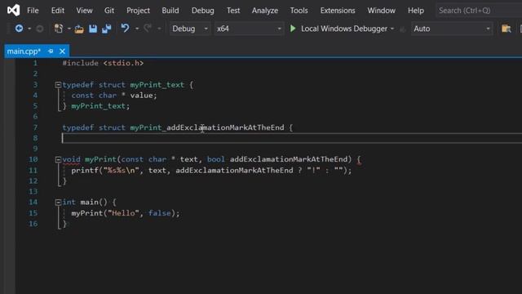Click the Save All icon
Screen dimensions: 522x294
pos(107,29)
